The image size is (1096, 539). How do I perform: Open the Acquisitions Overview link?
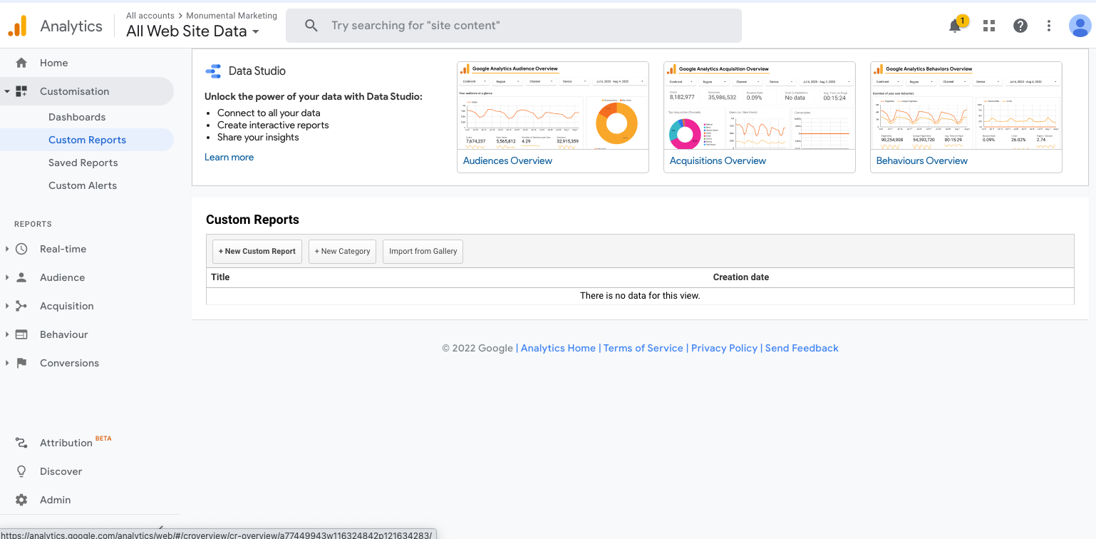(718, 160)
